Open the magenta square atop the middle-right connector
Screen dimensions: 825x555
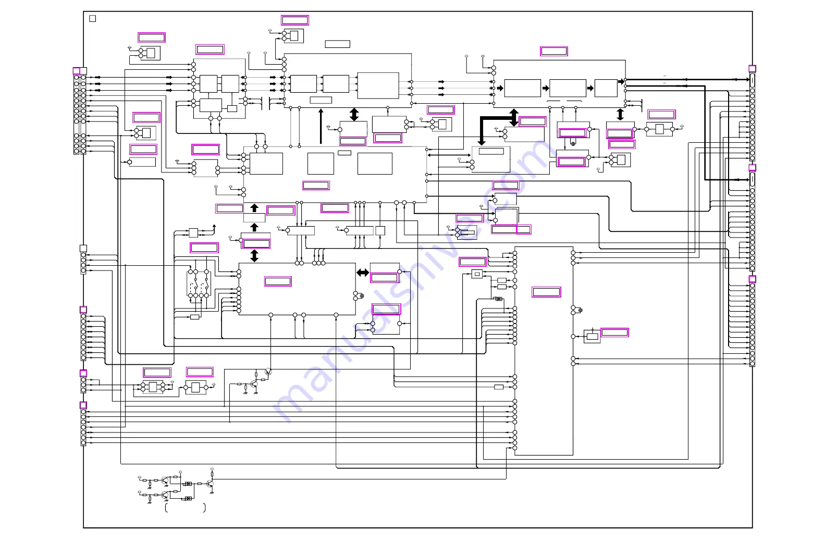[752, 168]
